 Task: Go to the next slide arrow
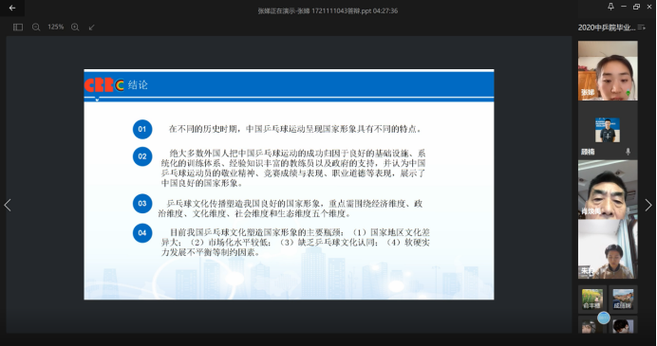tap(648, 205)
